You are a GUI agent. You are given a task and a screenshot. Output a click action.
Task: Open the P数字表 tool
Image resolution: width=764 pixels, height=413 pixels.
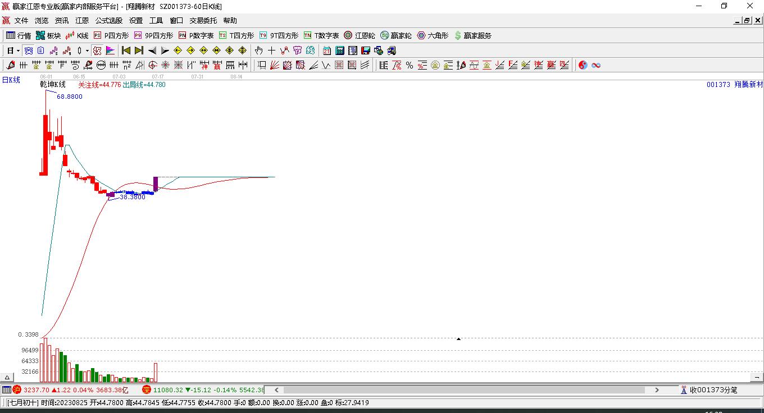(x=196, y=35)
